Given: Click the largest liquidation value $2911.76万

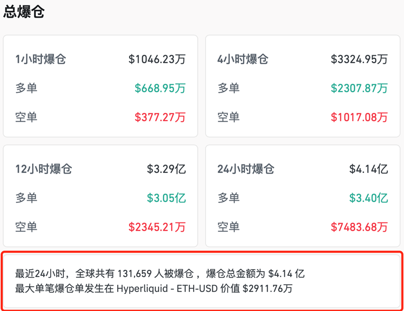Looking at the screenshot, I should point(268,289).
